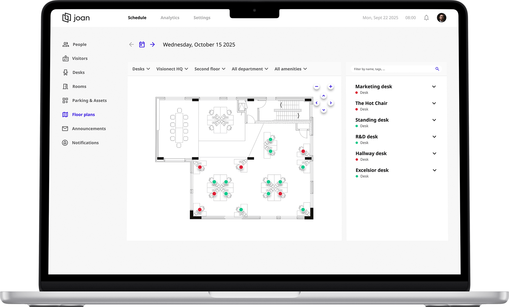Zoom in floor plan with plus button
509x307 pixels.
pos(331,86)
